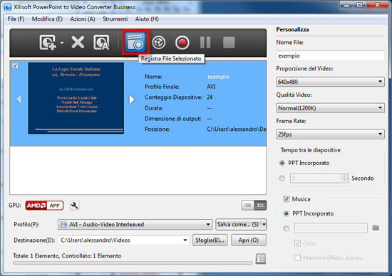The width and height of the screenshot is (392, 276).
Task: Click the rename/clear list toolbar icon
Action: coord(101,43)
